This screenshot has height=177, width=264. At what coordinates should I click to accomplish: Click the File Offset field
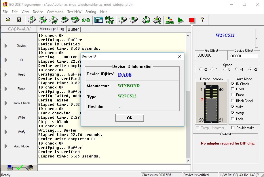pos(211,55)
